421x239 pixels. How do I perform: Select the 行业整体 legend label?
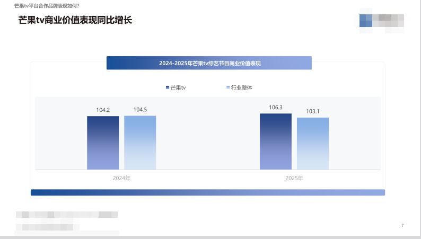click(x=242, y=88)
